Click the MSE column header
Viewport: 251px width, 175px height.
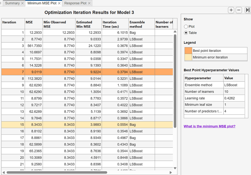tap(34, 24)
